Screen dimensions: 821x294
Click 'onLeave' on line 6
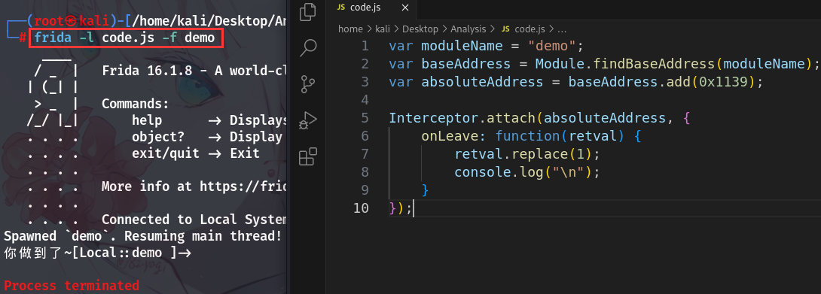[x=450, y=136]
